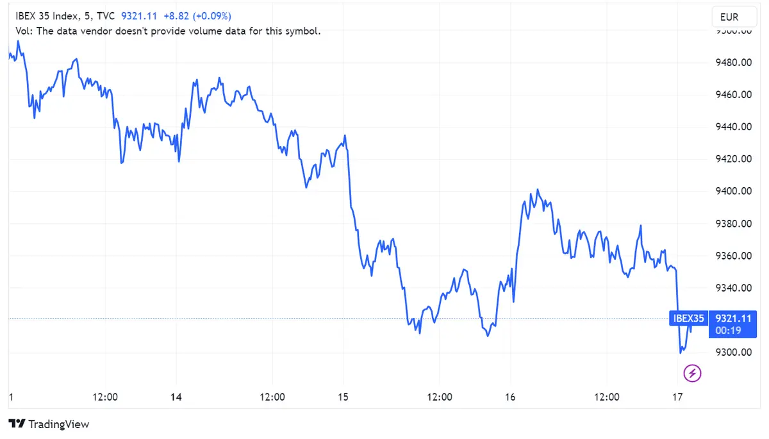Click the 9300.00 axis label near the low
Viewport: 769px width, 439px height.
[732, 352]
